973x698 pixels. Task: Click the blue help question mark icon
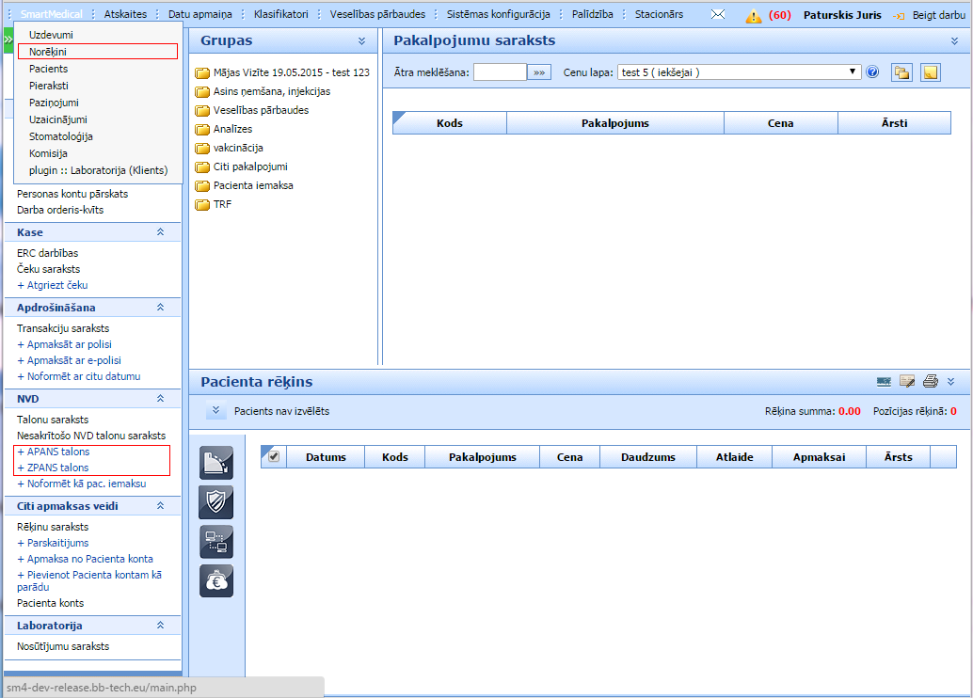(872, 72)
